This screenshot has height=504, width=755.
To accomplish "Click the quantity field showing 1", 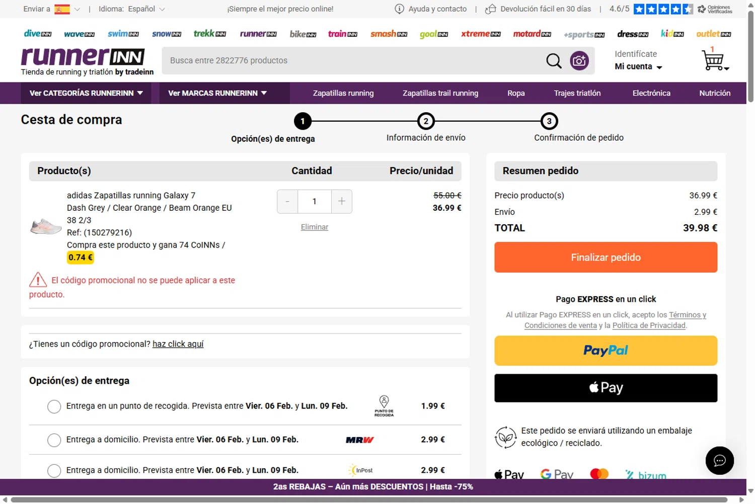I will point(315,202).
